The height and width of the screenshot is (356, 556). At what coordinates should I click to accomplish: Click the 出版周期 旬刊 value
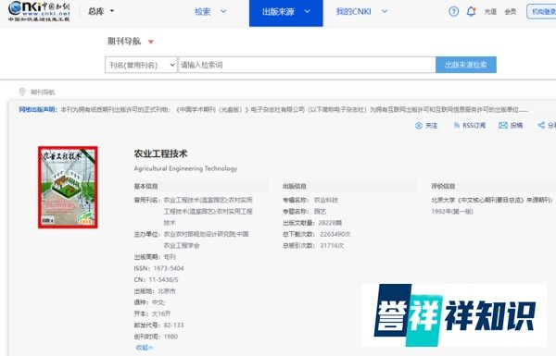[170, 257]
